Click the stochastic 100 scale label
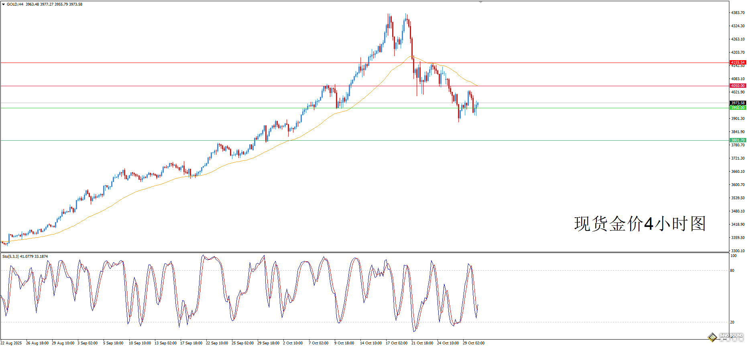The height and width of the screenshot is (346, 747). pyautogui.click(x=734, y=256)
